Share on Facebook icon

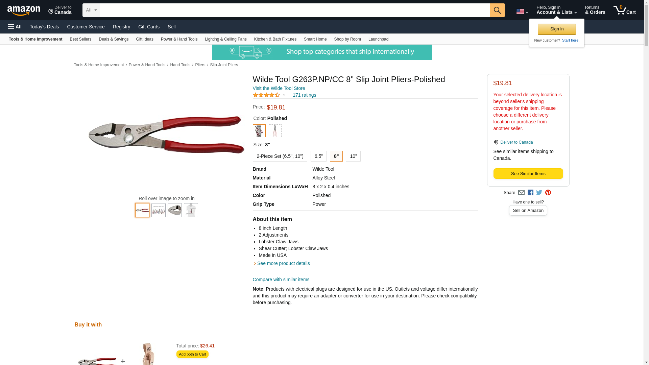coord(530,193)
